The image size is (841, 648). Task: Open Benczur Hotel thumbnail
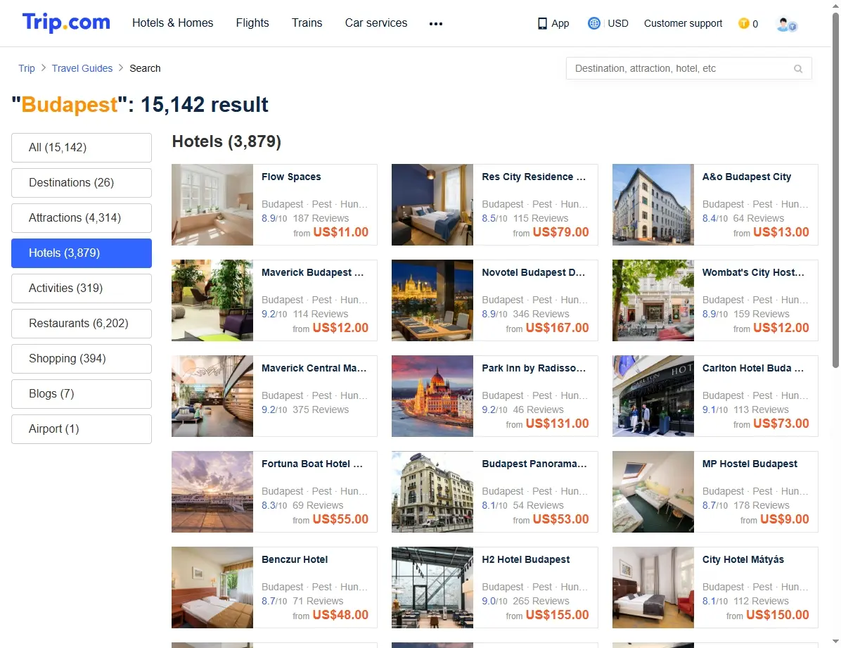click(212, 587)
